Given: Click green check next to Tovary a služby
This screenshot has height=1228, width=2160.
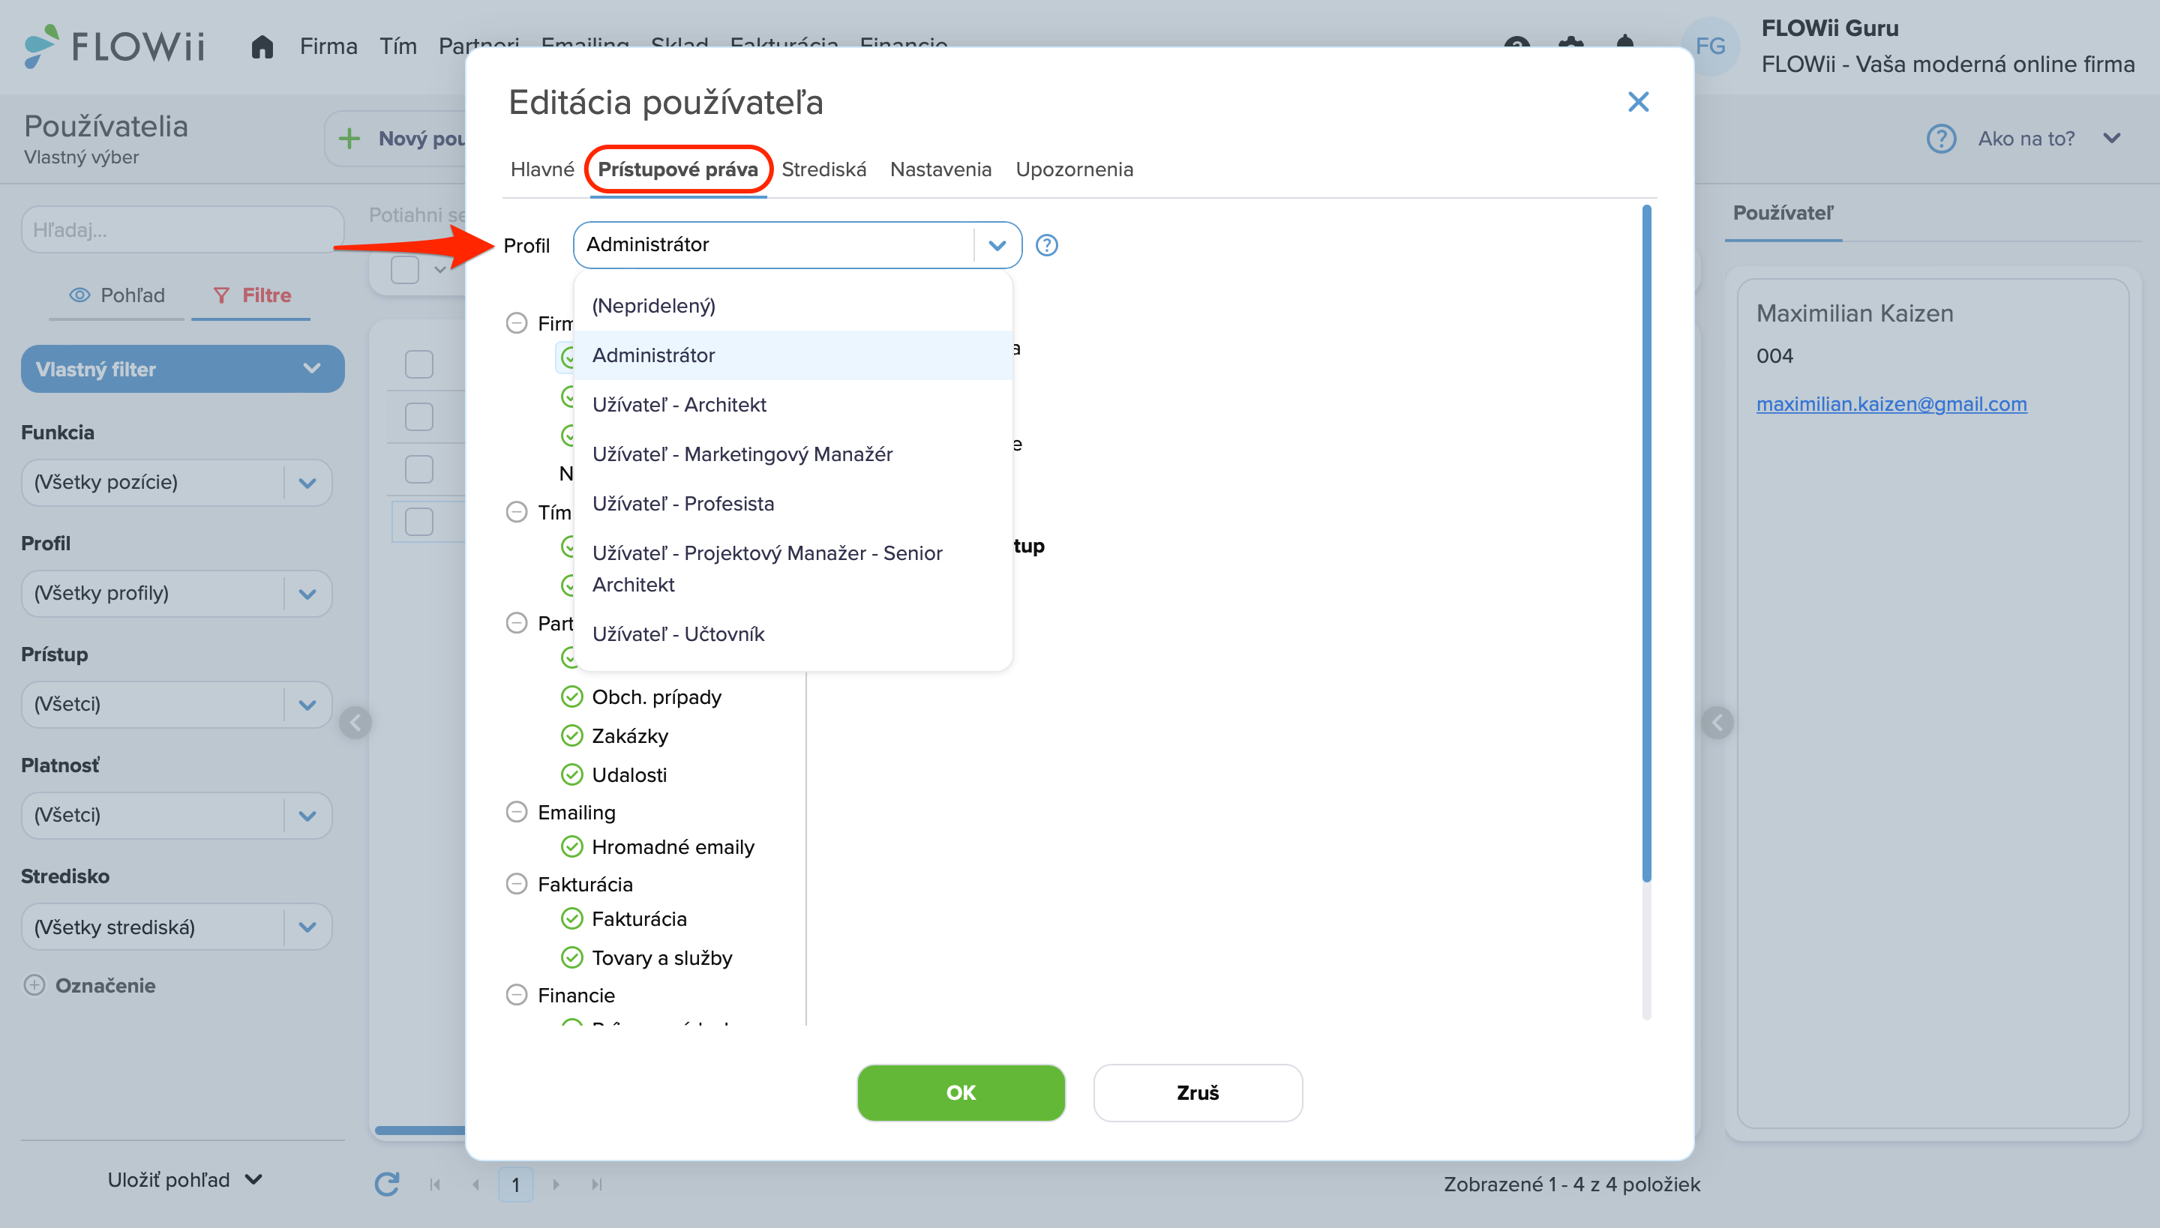Looking at the screenshot, I should tap(572, 957).
